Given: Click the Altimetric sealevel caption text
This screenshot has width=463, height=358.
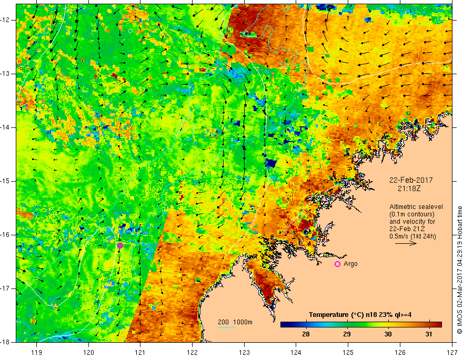Looking at the screenshot, I should pos(416,207).
